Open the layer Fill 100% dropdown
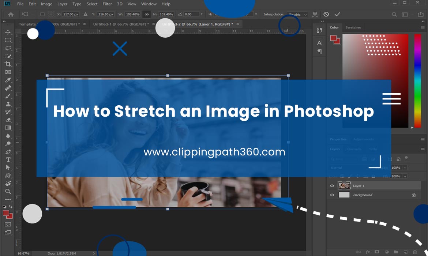428x256 pixels. click(x=405, y=176)
